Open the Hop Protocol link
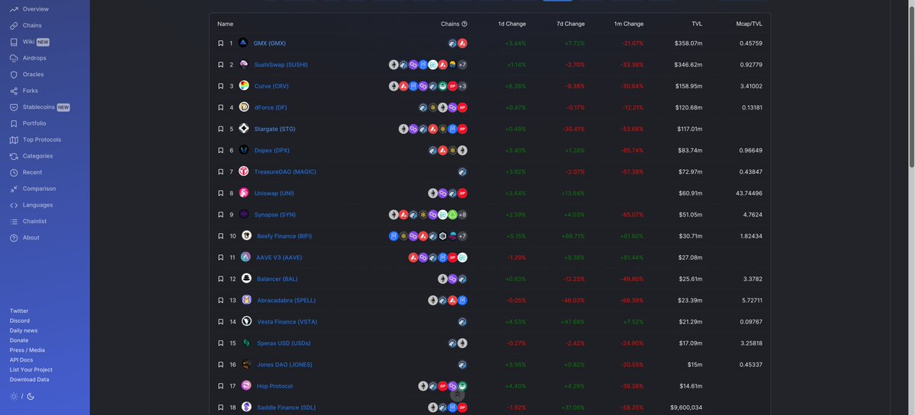 (x=274, y=386)
